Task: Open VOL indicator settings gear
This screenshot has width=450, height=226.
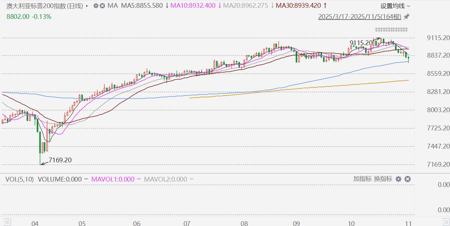Action: tap(399, 179)
